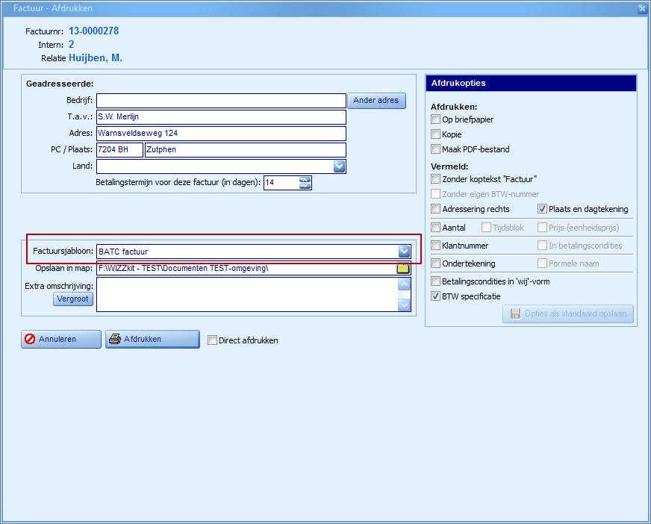
Task: Toggle the Kopie checkbox
Action: 436,134
